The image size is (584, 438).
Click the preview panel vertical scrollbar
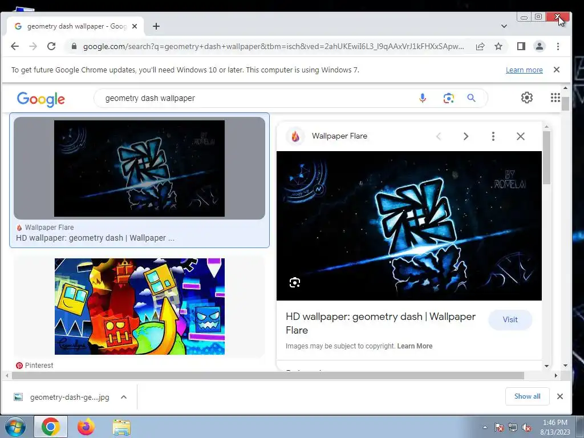[546, 158]
